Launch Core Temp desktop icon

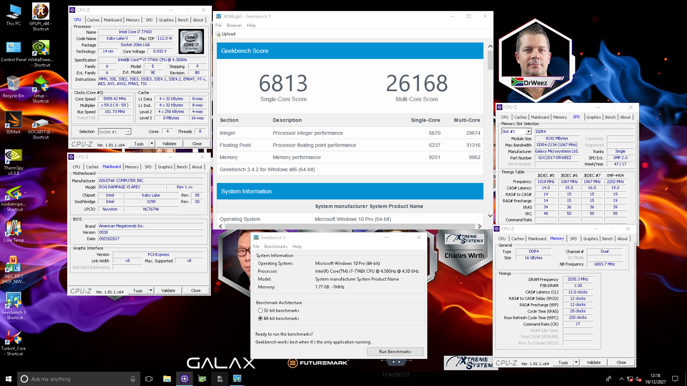(x=13, y=231)
